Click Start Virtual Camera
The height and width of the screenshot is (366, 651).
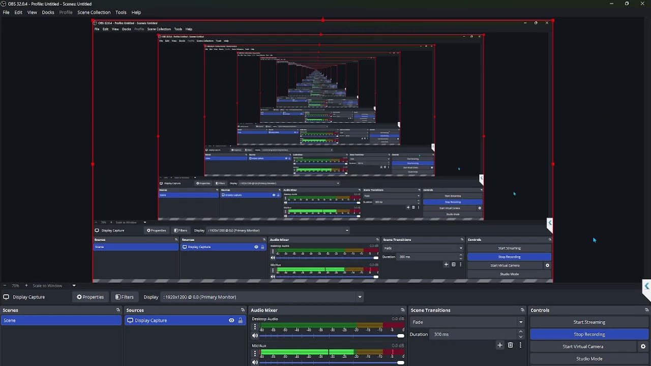pyautogui.click(x=583, y=347)
